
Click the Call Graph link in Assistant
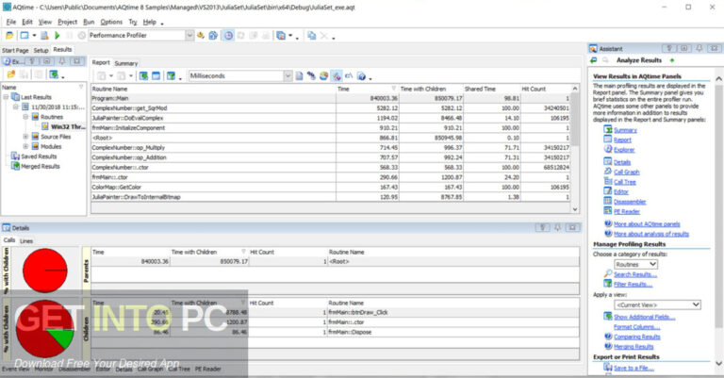[627, 172]
